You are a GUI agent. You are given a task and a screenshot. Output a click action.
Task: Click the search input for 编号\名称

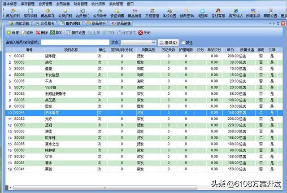pyautogui.click(x=75, y=43)
